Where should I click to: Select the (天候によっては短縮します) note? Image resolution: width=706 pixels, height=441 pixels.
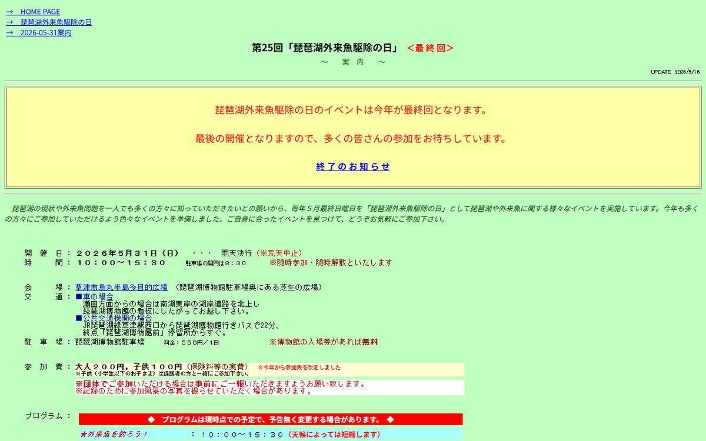click(334, 435)
